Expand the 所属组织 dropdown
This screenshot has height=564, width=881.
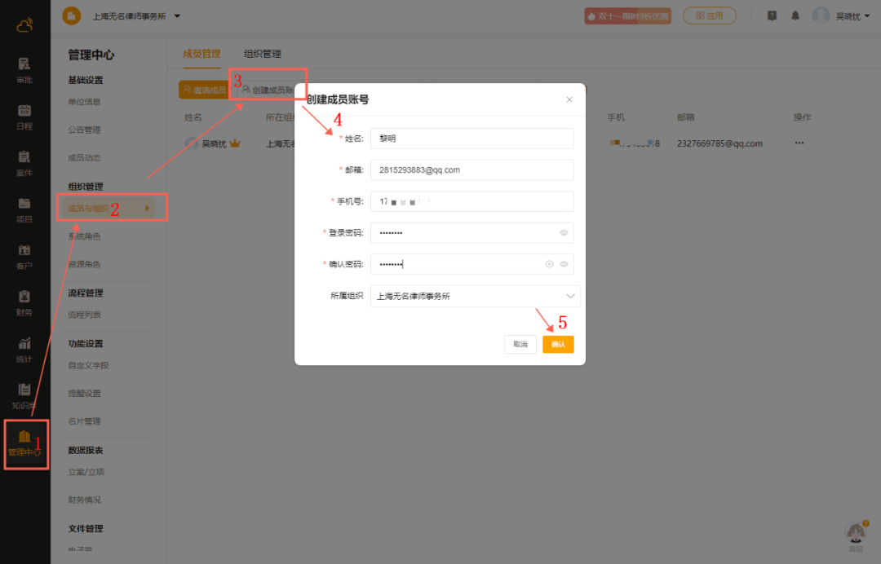pos(569,296)
